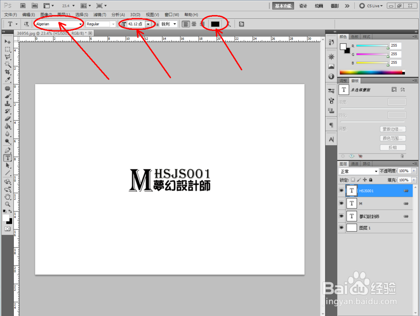Select the Magic Wand tool
The width and height of the screenshot is (420, 316).
pos(8,64)
